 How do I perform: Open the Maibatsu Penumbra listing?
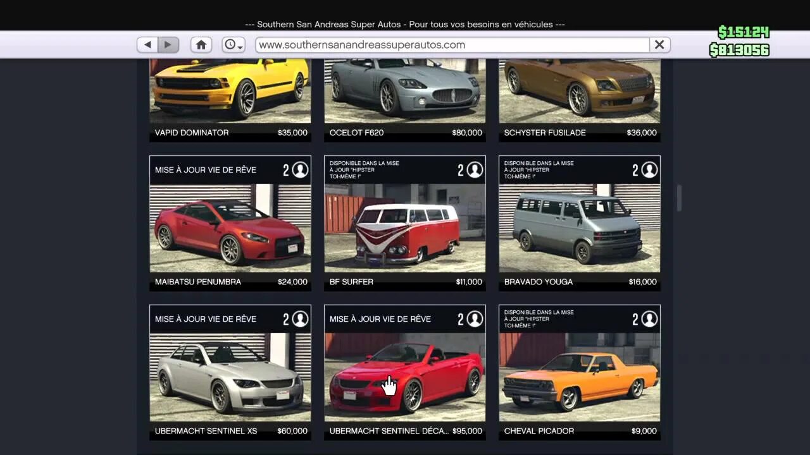tap(230, 227)
